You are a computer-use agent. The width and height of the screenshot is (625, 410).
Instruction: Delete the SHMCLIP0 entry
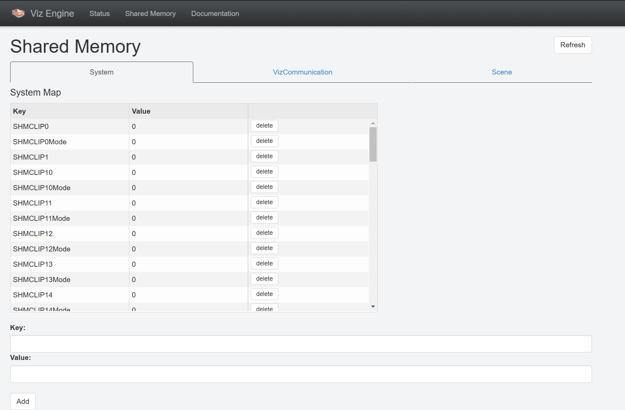[x=264, y=126]
